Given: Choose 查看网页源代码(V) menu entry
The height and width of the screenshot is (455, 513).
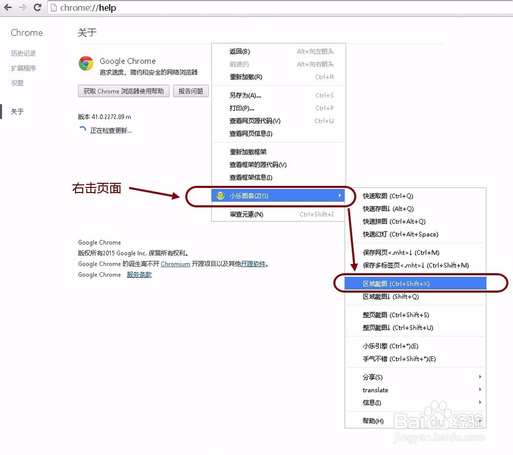Looking at the screenshot, I should pyautogui.click(x=279, y=121).
